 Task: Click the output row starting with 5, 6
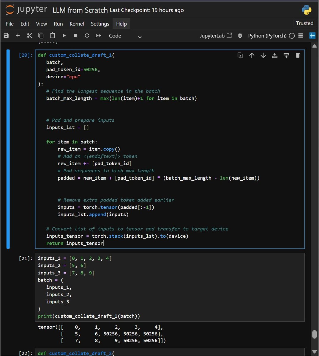pos(112,334)
